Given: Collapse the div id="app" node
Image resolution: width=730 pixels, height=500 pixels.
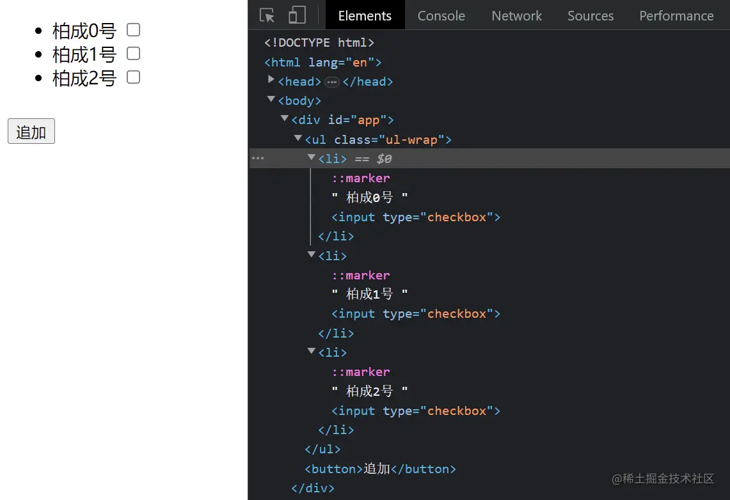Looking at the screenshot, I should [x=285, y=118].
